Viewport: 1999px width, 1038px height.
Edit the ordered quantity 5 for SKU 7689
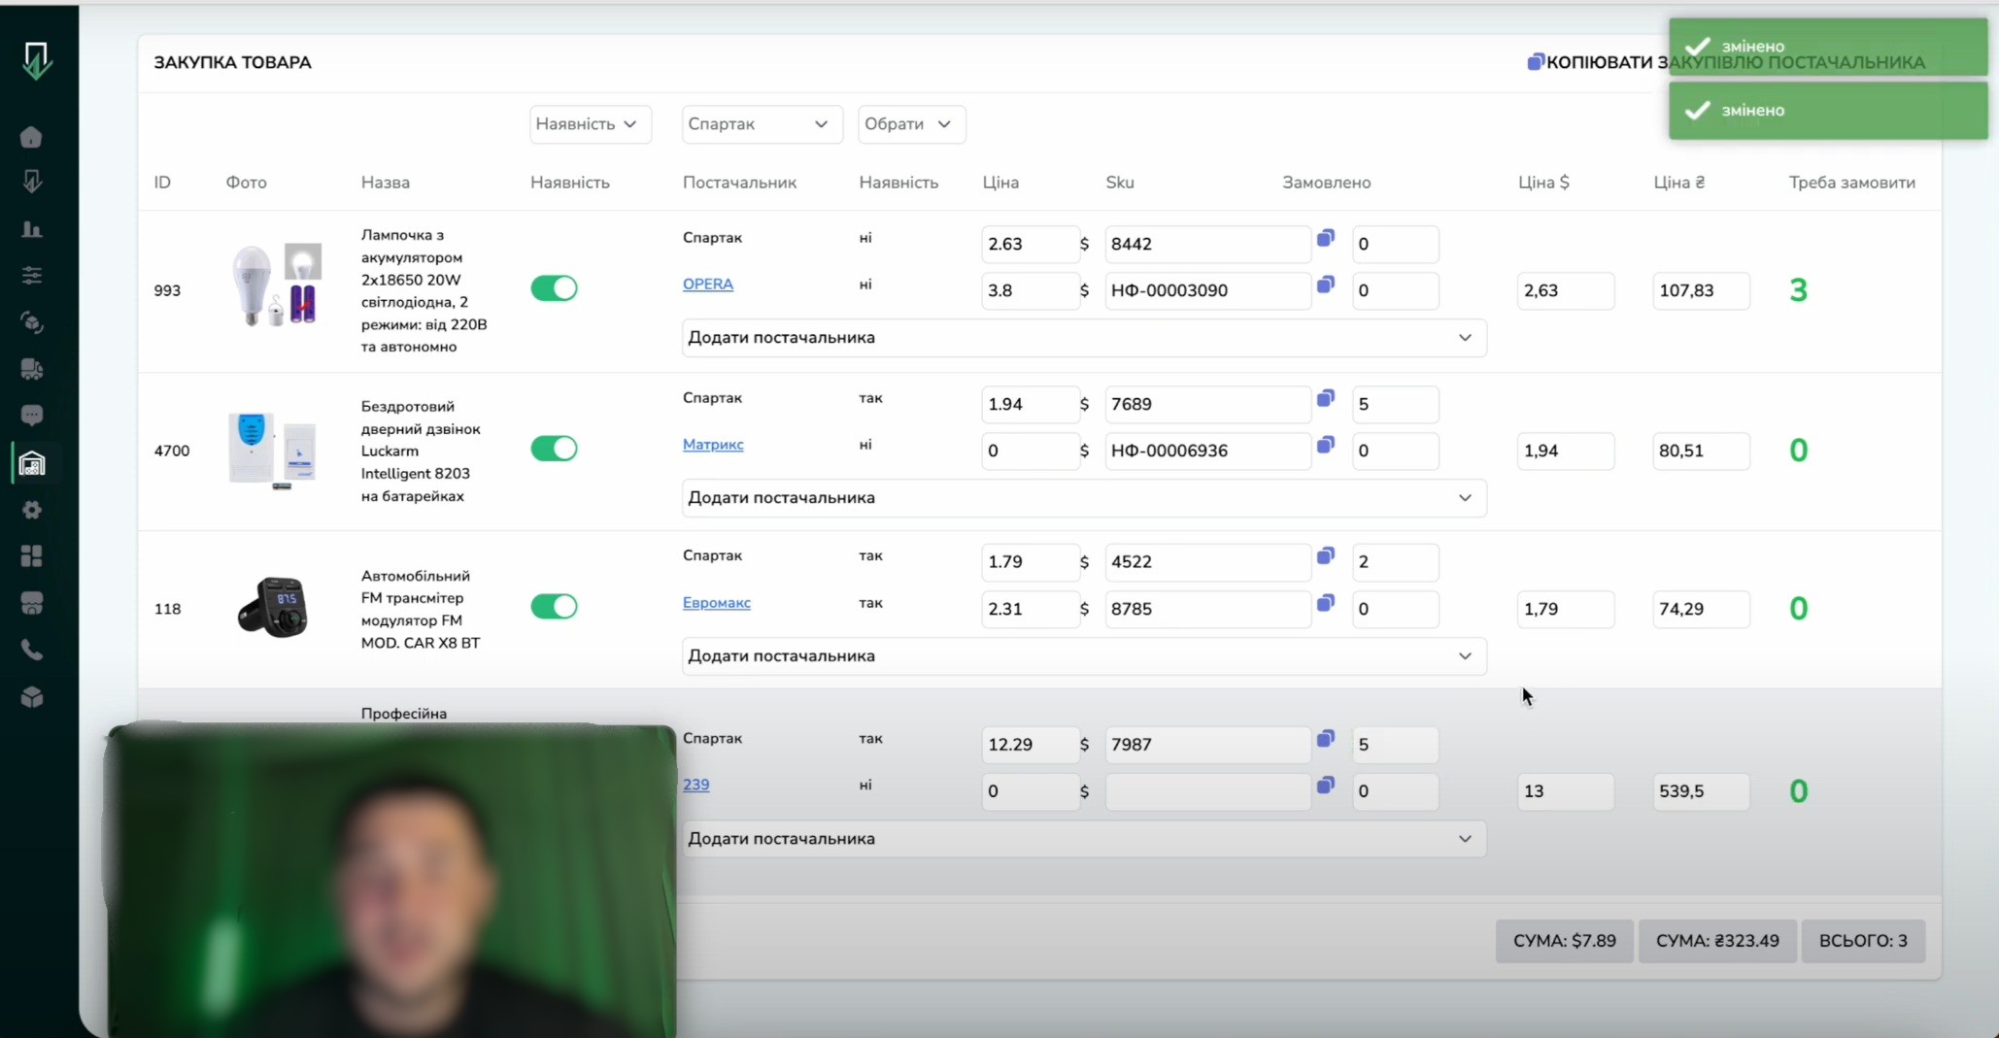(1396, 404)
